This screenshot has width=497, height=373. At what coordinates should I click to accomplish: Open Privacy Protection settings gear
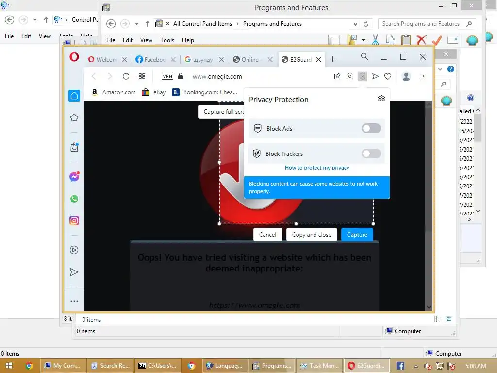click(381, 99)
